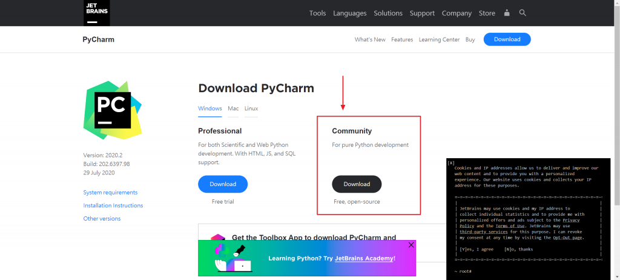This screenshot has height=280, width=620.
Task: Open System requirements link
Action: 110,193
